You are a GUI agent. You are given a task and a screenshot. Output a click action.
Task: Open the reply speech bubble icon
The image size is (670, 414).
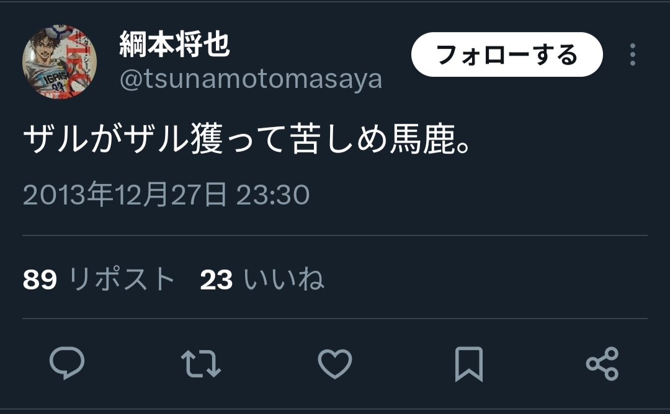(x=67, y=363)
